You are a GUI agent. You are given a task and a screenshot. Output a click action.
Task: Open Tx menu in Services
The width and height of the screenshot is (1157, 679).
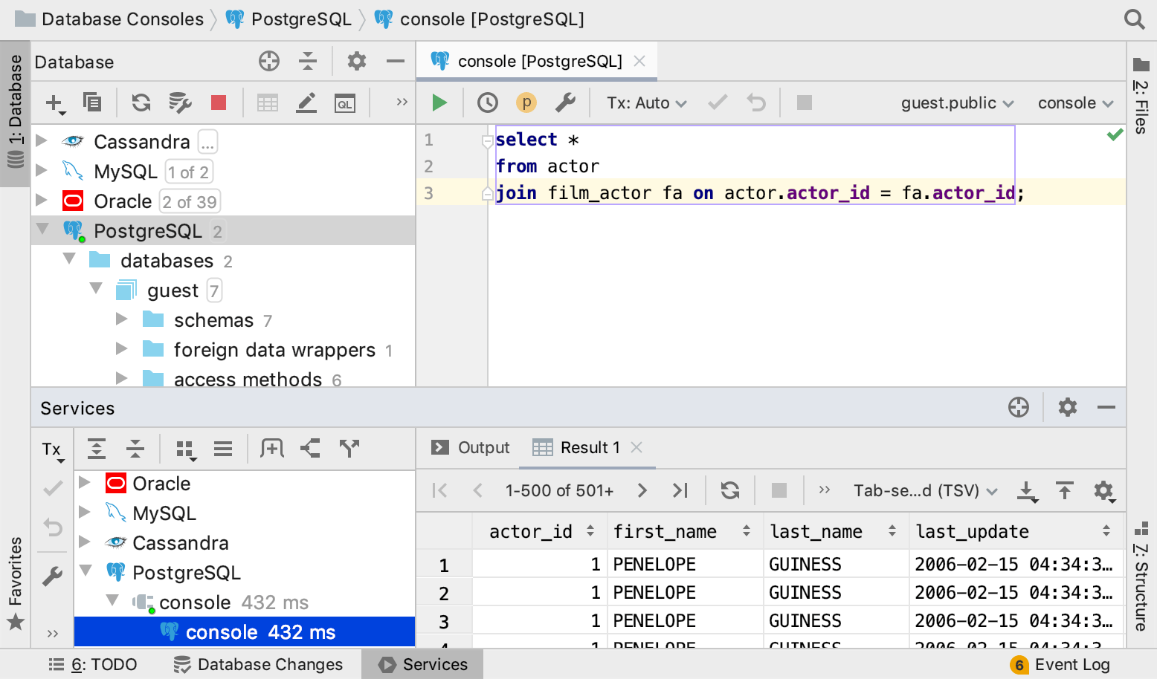(x=52, y=449)
